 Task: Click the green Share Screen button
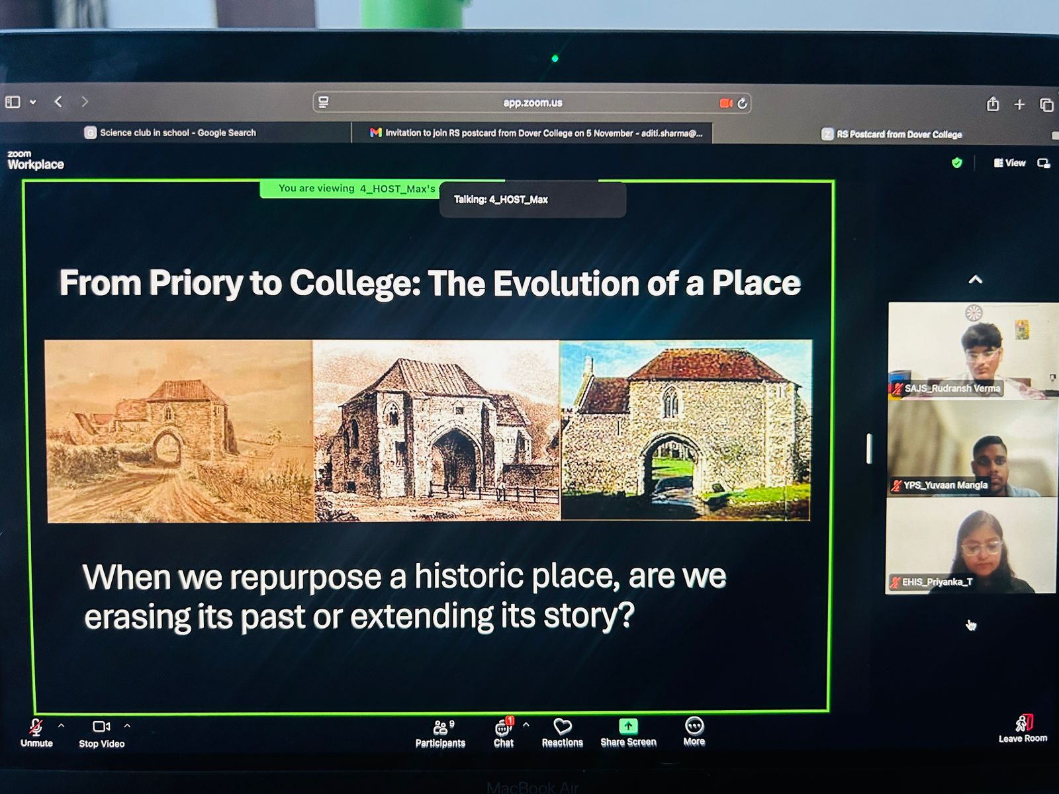628,727
